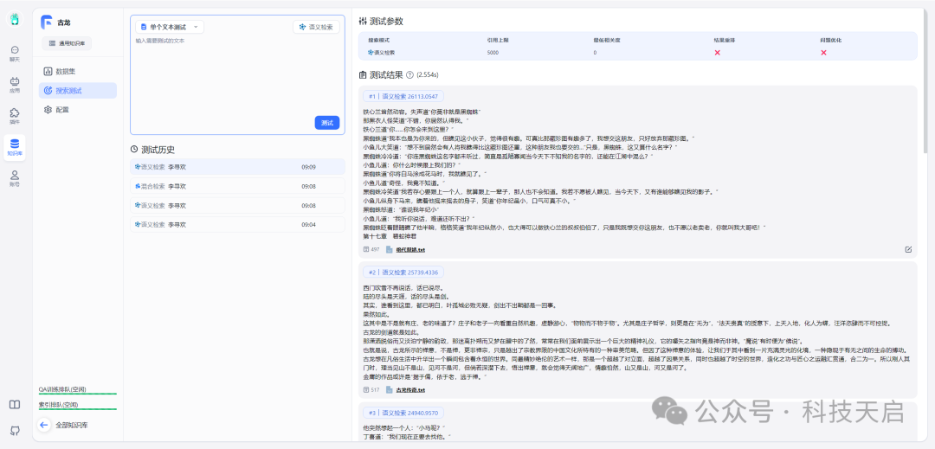Click the 古龙 knowledge base logo
935x449 pixels.
point(47,22)
